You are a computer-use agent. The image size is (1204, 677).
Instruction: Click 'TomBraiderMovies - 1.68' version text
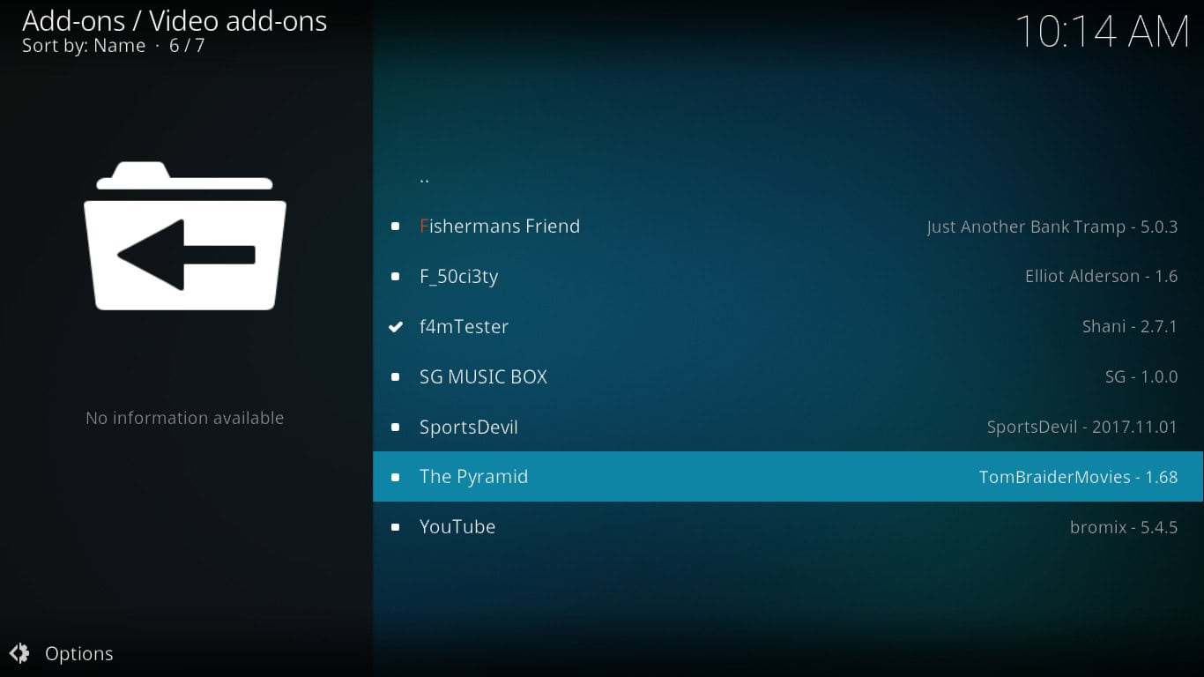tap(1079, 477)
